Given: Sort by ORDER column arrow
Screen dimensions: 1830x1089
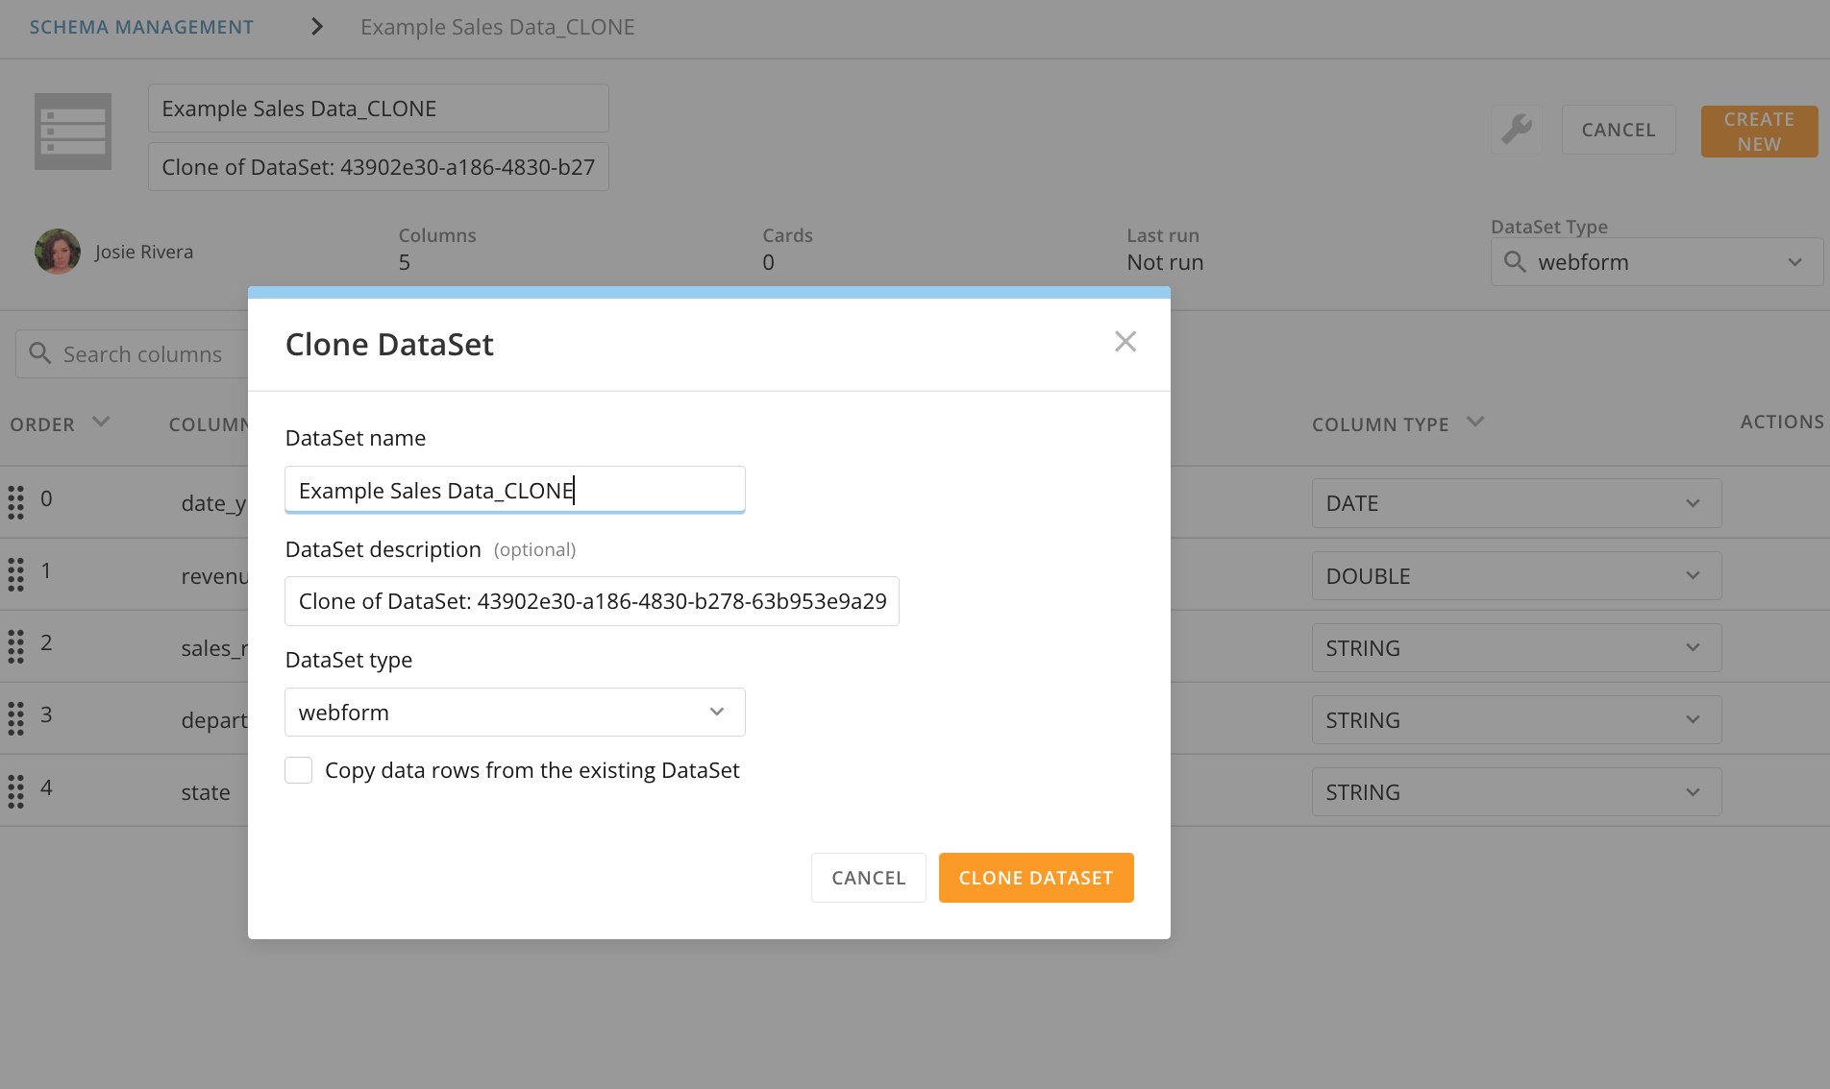Looking at the screenshot, I should tap(101, 422).
